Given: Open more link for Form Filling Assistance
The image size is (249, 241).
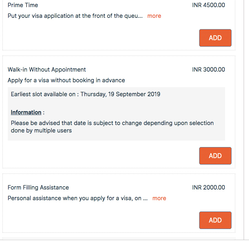Looking at the screenshot, I should coord(159,198).
